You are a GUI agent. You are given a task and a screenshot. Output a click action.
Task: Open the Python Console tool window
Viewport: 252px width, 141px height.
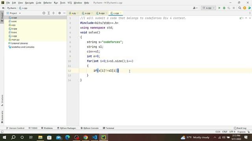click(x=89, y=128)
